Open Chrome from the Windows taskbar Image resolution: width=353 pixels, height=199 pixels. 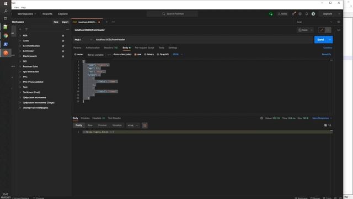pos(6,35)
